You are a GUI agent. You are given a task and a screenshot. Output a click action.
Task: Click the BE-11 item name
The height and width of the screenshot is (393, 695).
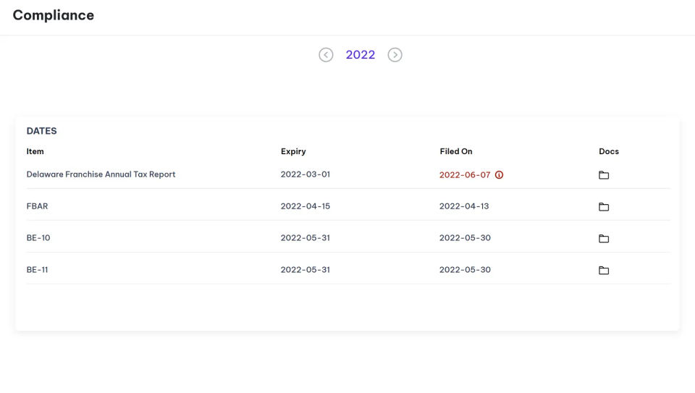[37, 270]
